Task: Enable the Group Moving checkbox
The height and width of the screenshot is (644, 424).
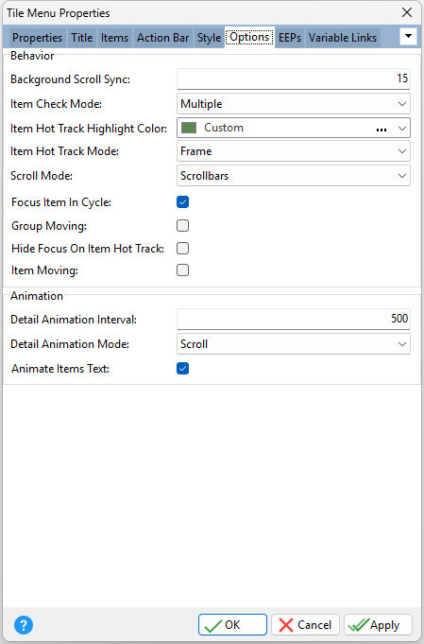Action: click(182, 225)
